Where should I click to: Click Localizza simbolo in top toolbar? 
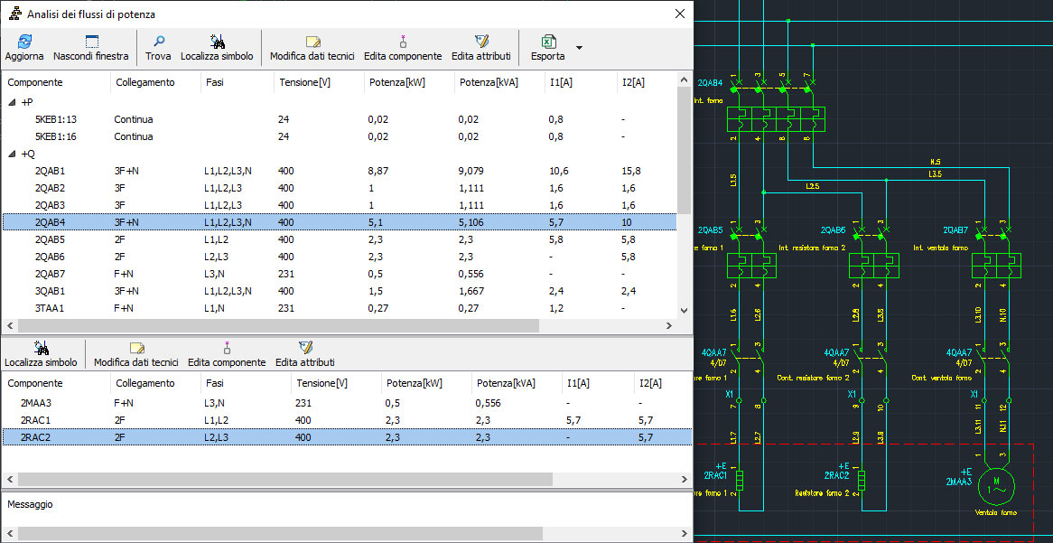click(217, 42)
